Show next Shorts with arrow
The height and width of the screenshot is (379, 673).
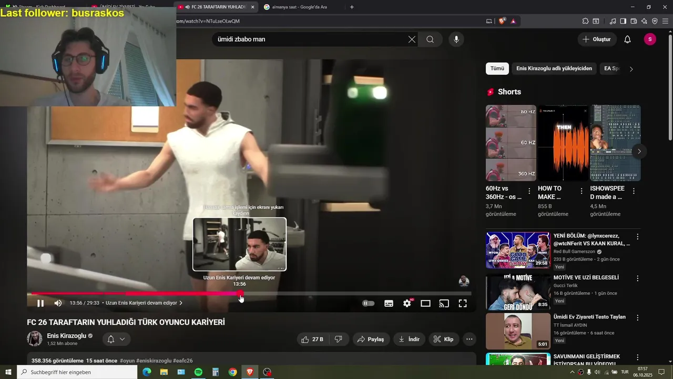pos(639,152)
